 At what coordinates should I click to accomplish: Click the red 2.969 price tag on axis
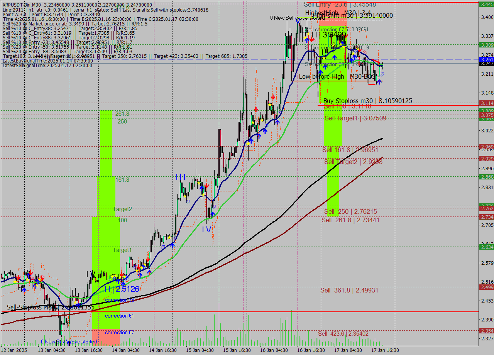(x=486, y=147)
